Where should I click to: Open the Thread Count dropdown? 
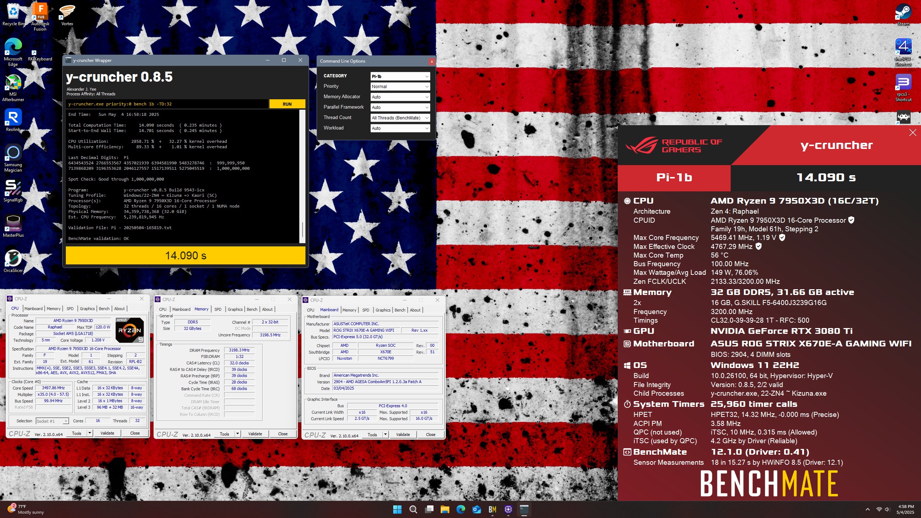(400, 118)
